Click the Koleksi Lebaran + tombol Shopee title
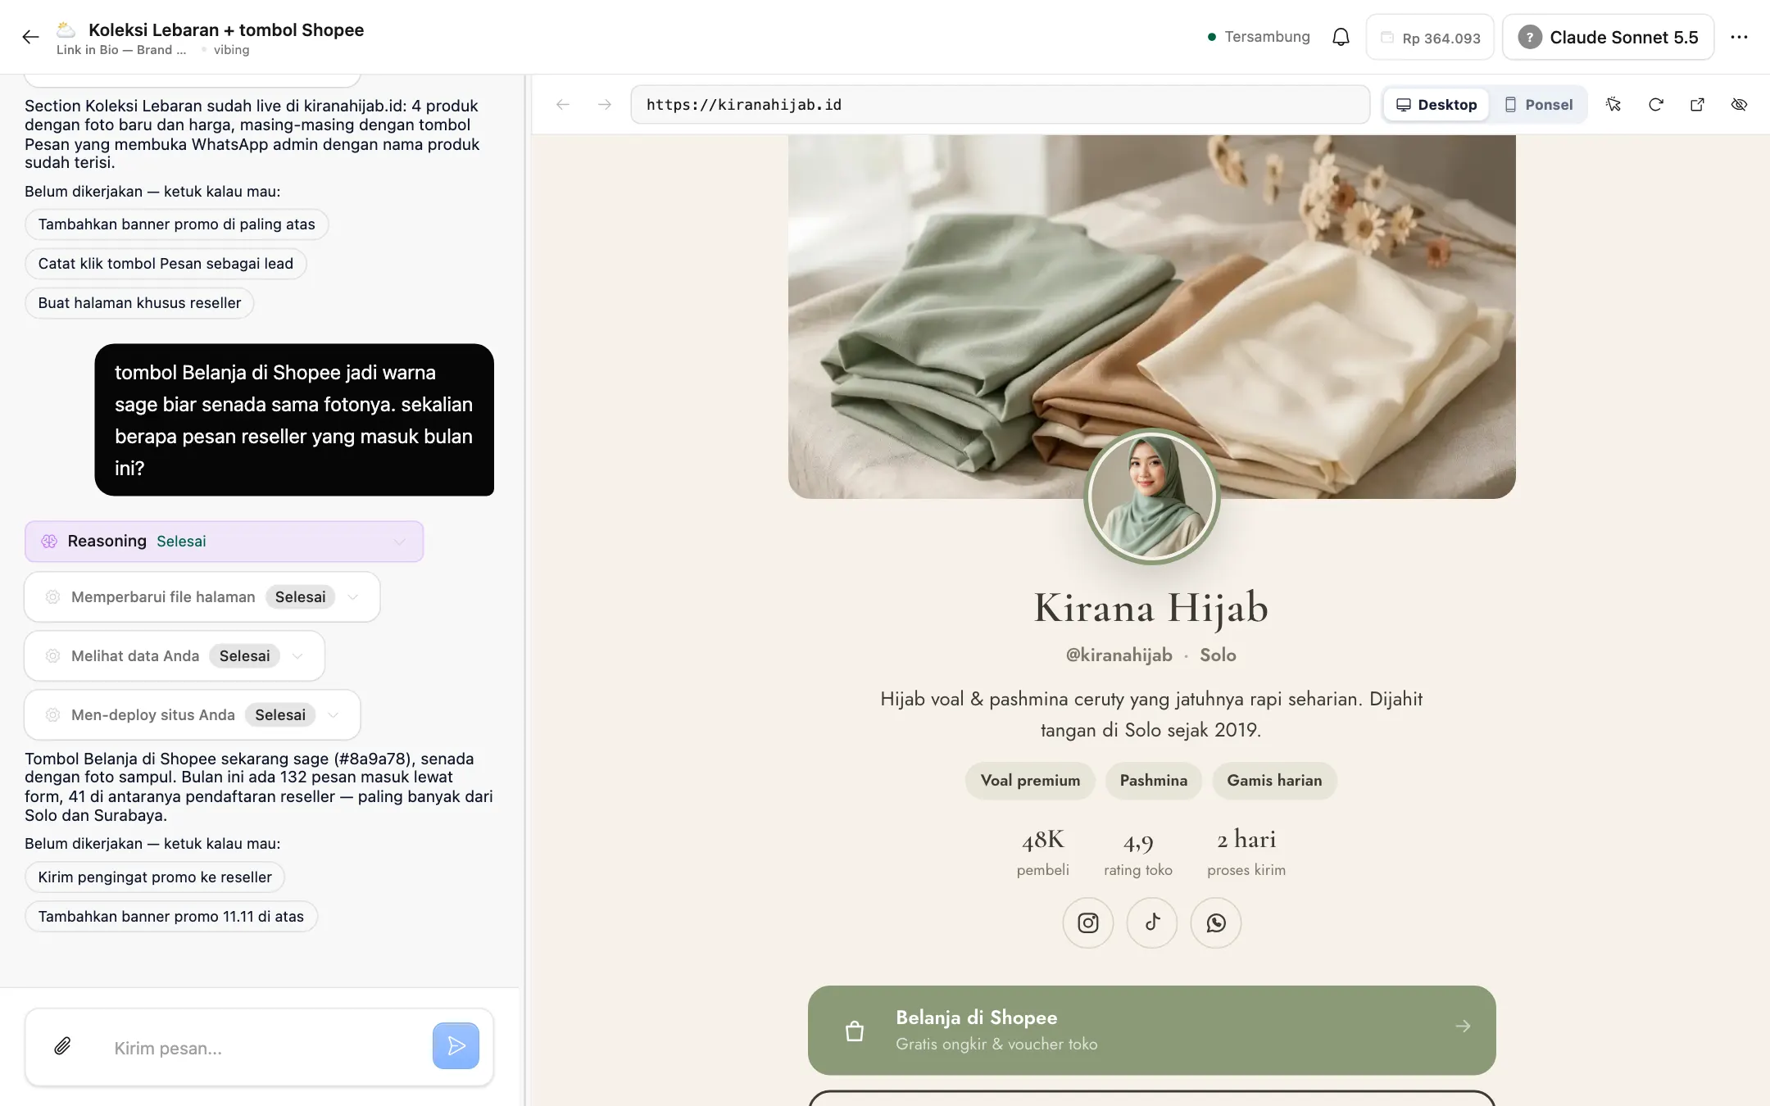 coord(226,30)
